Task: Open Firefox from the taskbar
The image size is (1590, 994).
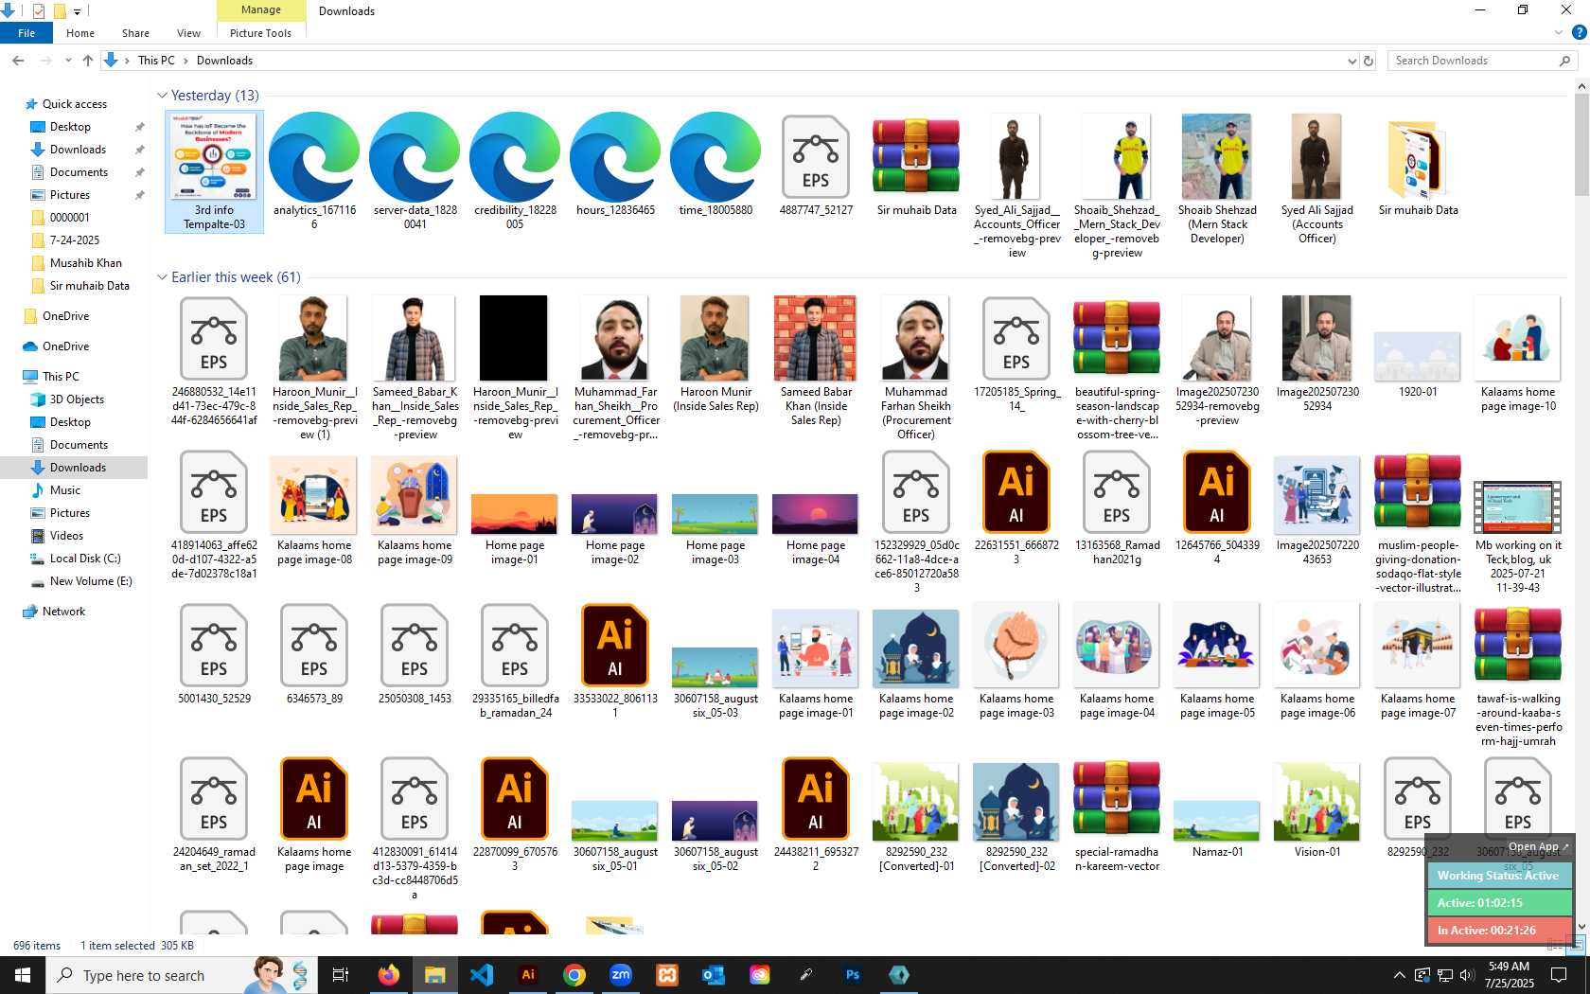Action: click(x=389, y=975)
